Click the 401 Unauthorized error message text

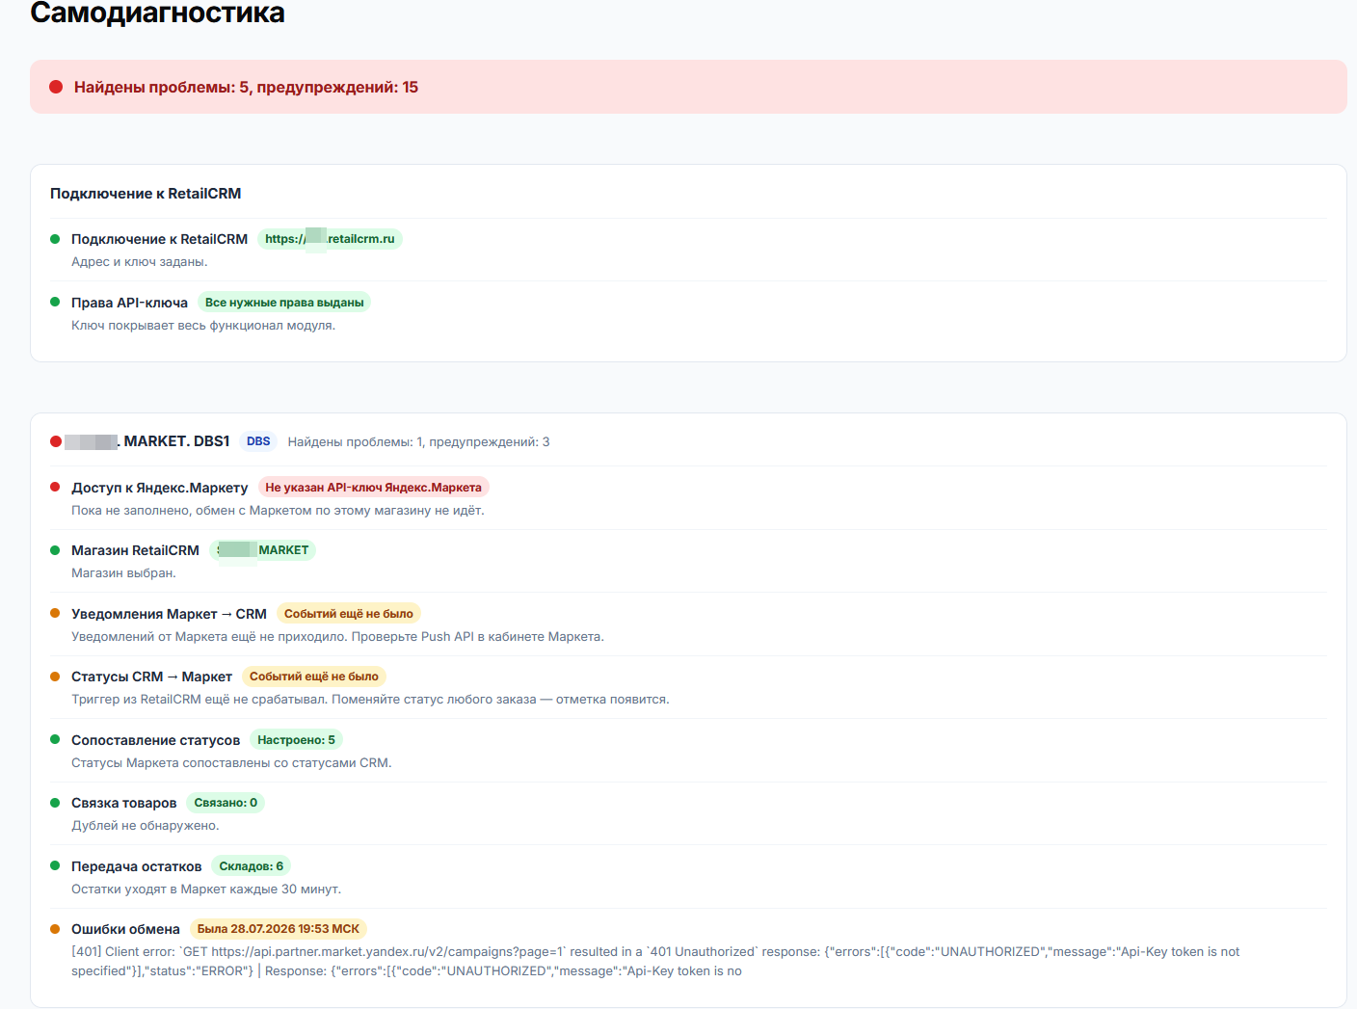click(655, 962)
